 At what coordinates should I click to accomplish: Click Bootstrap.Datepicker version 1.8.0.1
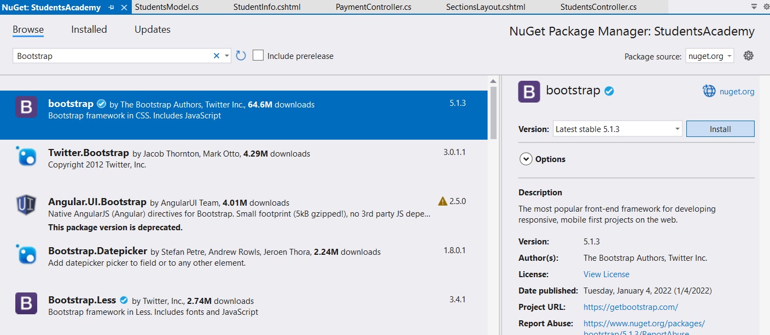click(454, 250)
